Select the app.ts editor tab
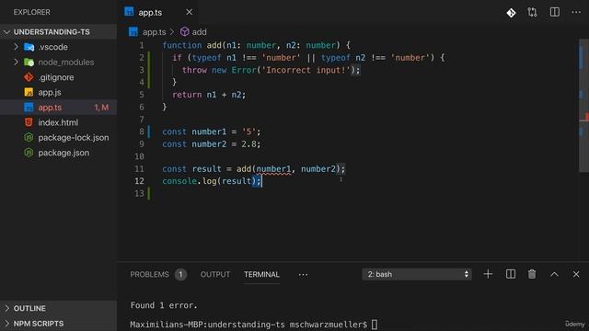Screen dimensions: 589x331 158,12
